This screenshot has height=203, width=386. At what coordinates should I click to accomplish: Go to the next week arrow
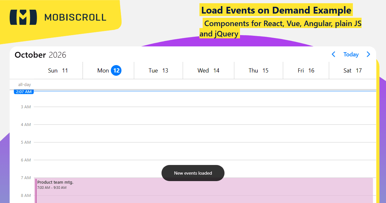[x=368, y=54]
